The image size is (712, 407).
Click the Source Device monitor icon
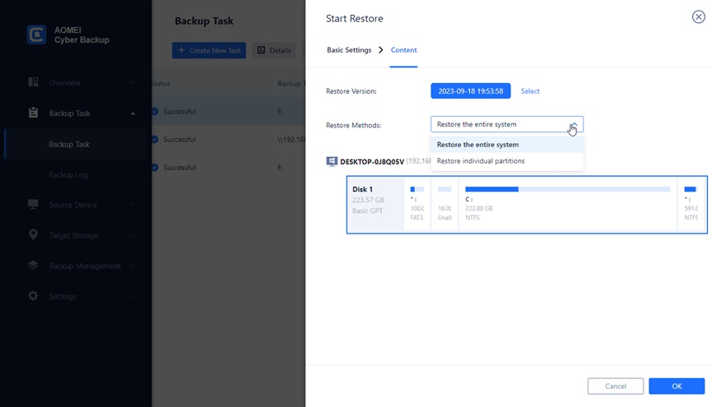(x=34, y=205)
